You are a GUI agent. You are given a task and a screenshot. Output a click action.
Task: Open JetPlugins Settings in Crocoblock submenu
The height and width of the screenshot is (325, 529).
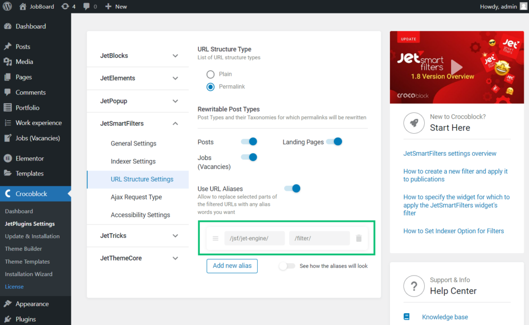pos(29,223)
